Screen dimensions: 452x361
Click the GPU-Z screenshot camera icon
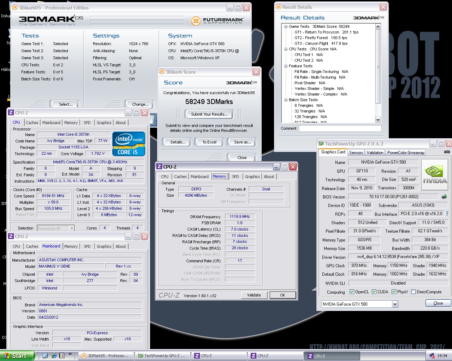(x=447, y=152)
